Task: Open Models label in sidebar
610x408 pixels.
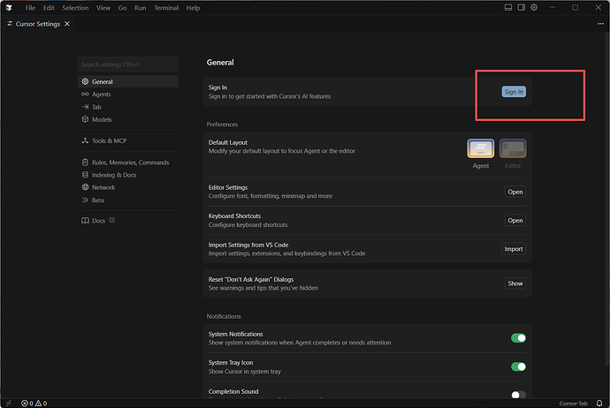Action: [x=102, y=119]
